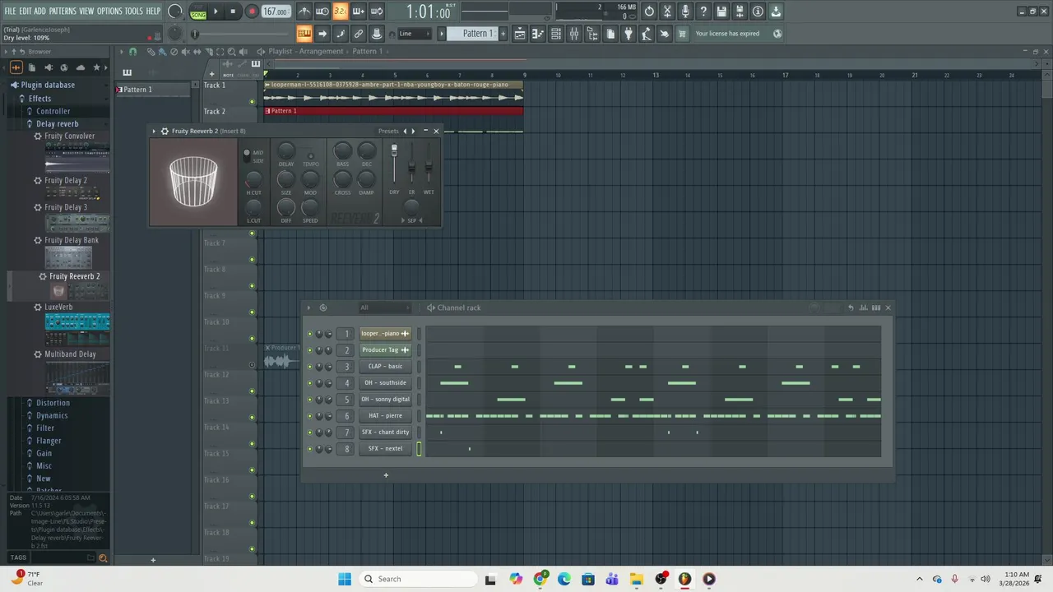
Task: Select Multiband Delay in browser
Action: [x=70, y=354]
